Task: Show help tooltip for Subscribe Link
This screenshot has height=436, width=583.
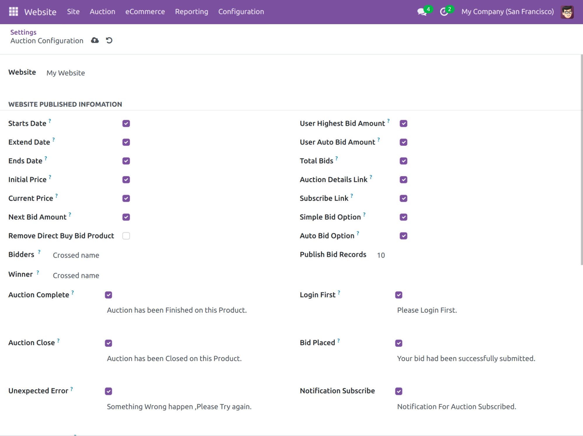Action: coord(352,196)
